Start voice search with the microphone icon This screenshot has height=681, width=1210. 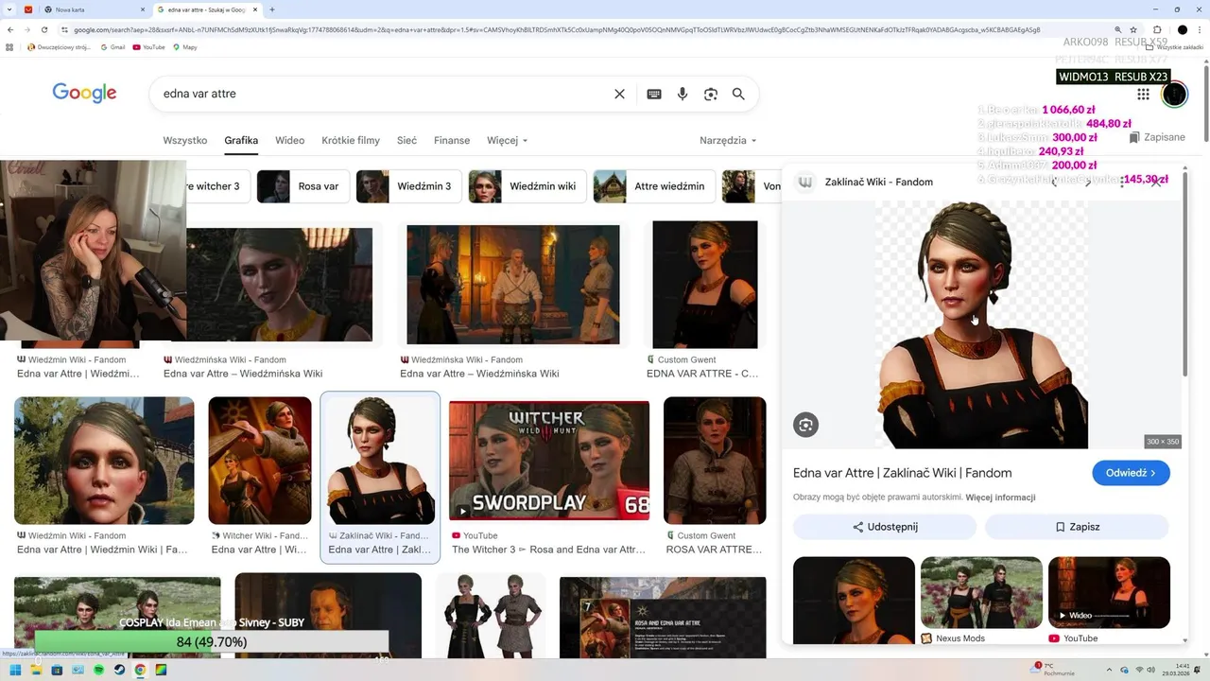point(683,94)
